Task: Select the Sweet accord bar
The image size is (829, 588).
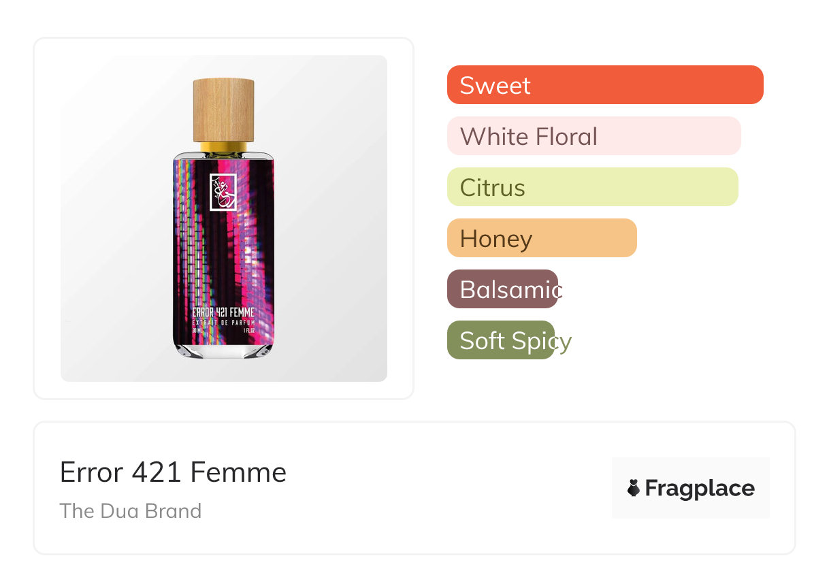Action: point(605,85)
